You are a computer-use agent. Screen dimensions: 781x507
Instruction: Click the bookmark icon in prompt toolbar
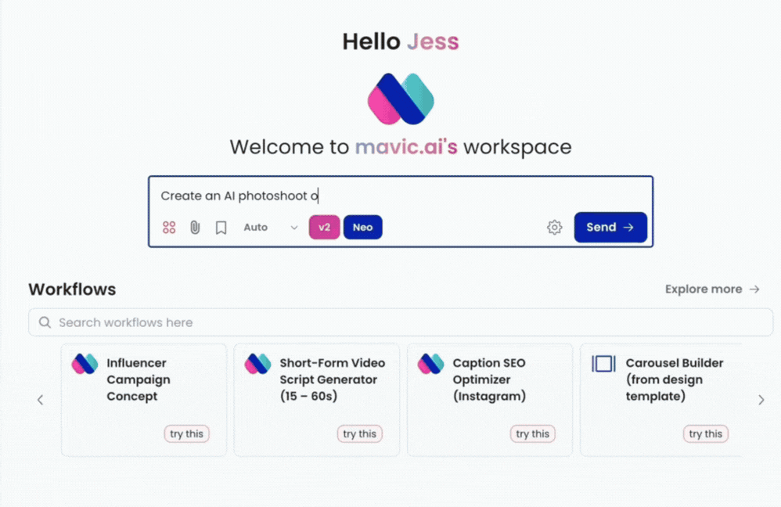pyautogui.click(x=221, y=228)
